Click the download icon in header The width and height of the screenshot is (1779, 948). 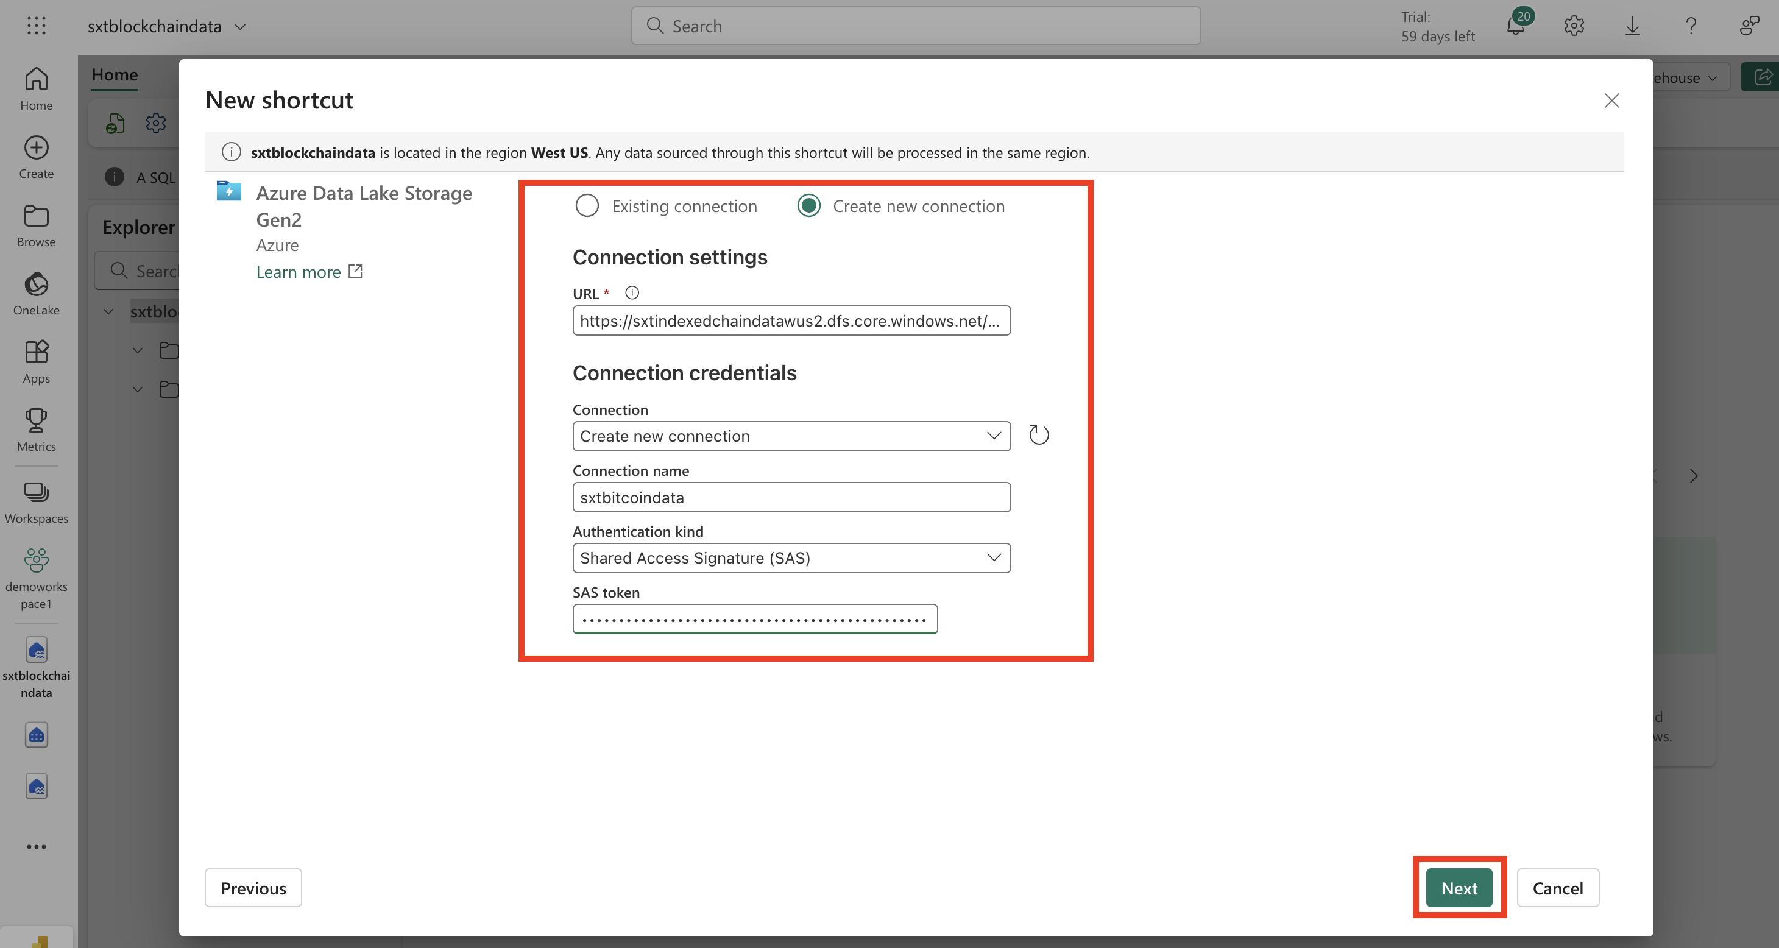[1633, 26]
